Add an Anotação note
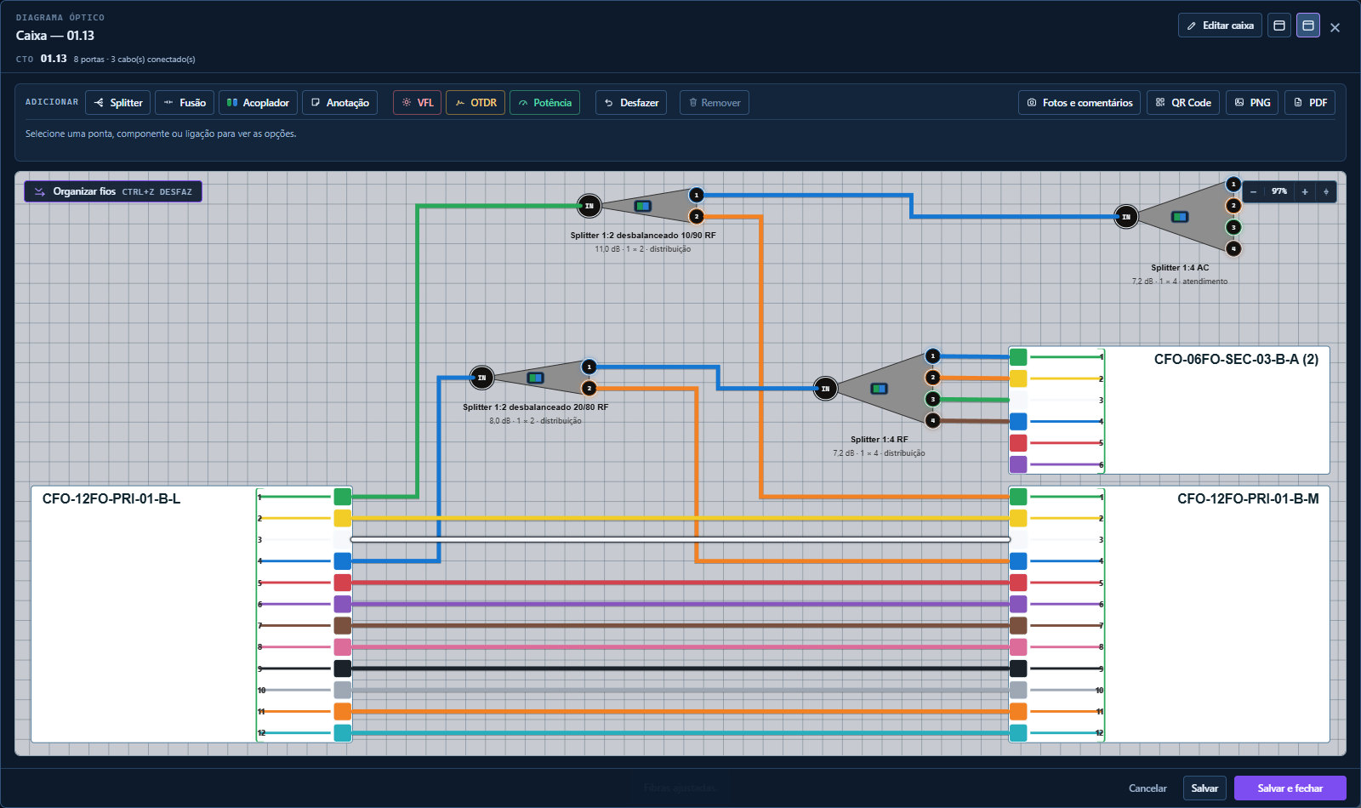 point(339,103)
